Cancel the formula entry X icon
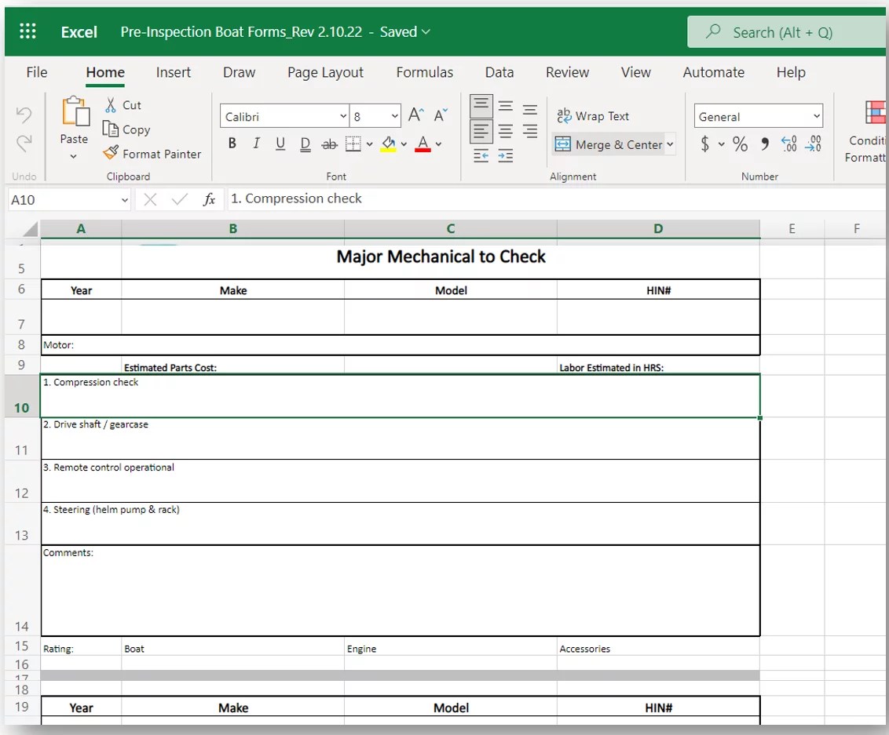This screenshot has width=889, height=735. tap(150, 199)
